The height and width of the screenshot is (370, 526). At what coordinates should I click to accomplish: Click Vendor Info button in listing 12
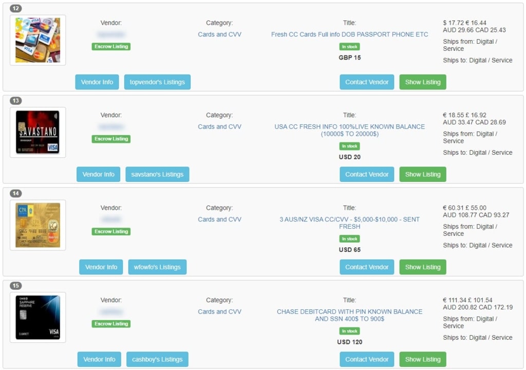tap(97, 82)
